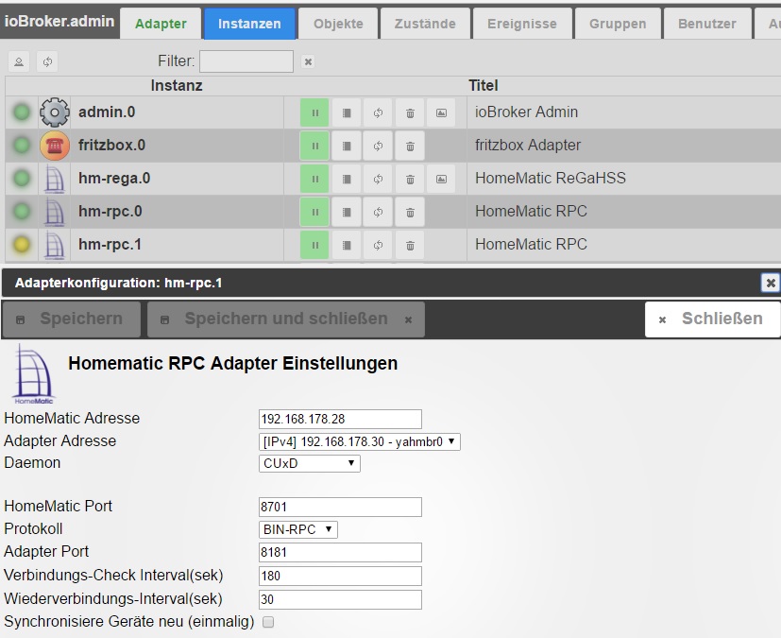Tick Synchronisiere Geräte neu checkbox
781x638 pixels.
click(268, 622)
